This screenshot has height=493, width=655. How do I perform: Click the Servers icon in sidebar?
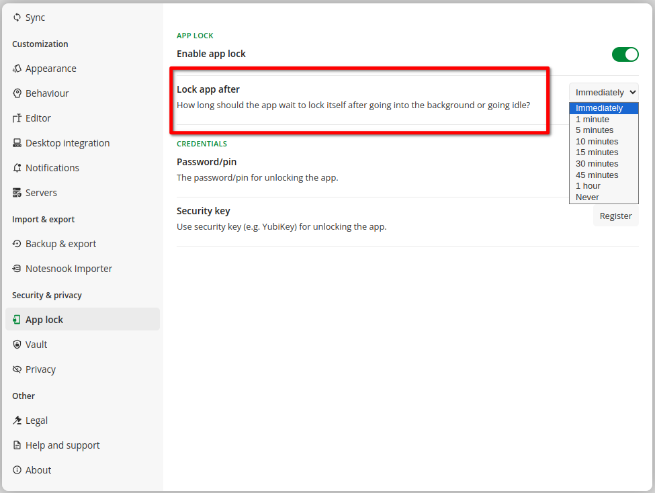pos(17,193)
